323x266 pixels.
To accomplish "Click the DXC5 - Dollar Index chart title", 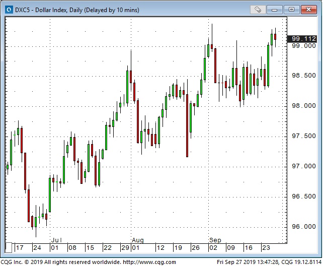I will click(77, 10).
